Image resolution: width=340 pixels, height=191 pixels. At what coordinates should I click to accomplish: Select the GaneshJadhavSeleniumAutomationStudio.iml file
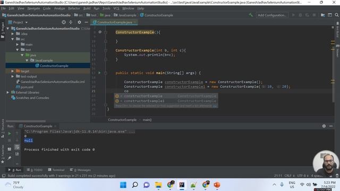50,82
